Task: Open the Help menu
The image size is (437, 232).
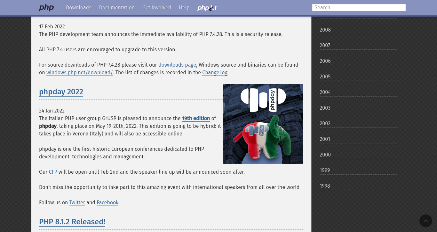Action: [x=184, y=8]
